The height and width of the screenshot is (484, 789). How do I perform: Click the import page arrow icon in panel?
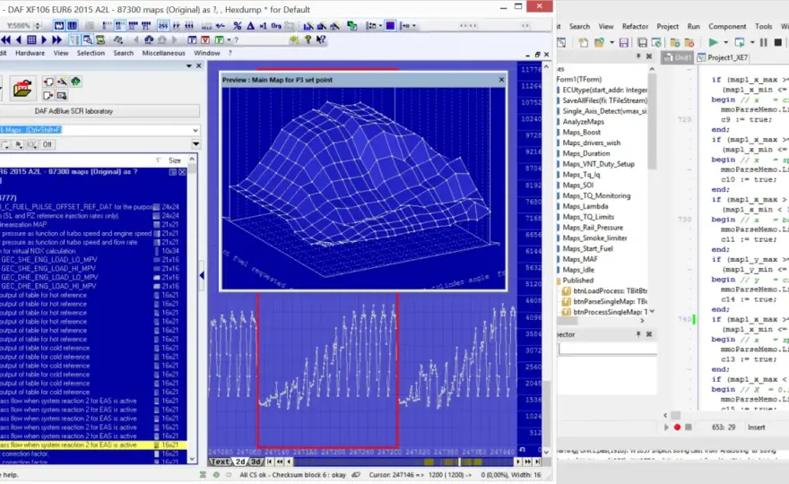pos(48,82)
